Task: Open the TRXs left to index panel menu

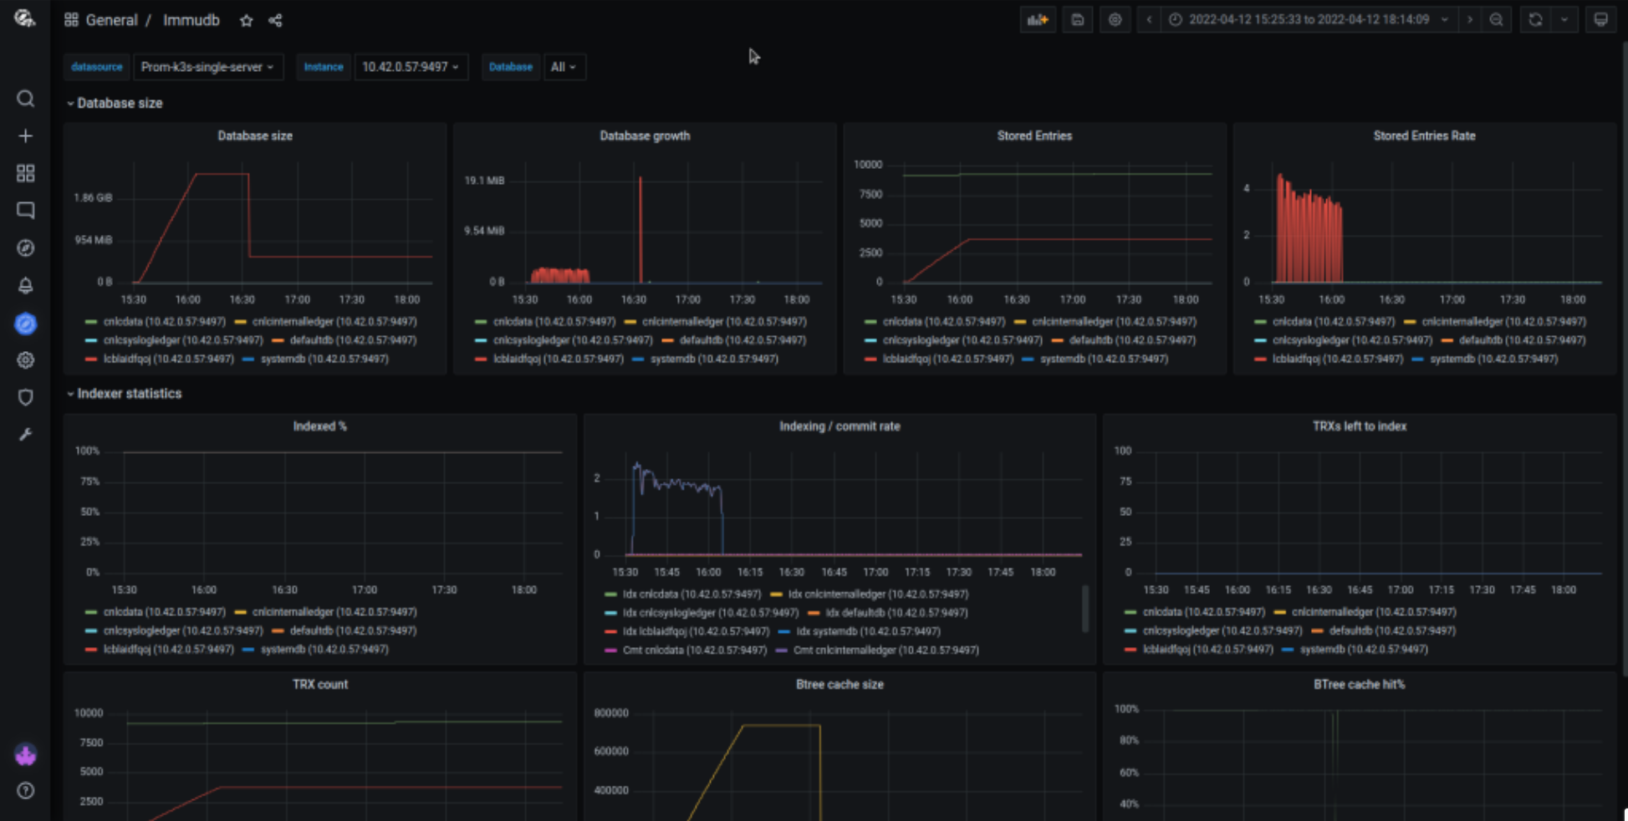Action: tap(1359, 426)
